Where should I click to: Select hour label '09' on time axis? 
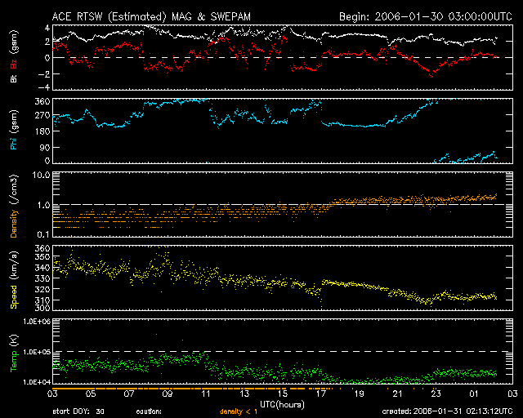[x=168, y=394]
